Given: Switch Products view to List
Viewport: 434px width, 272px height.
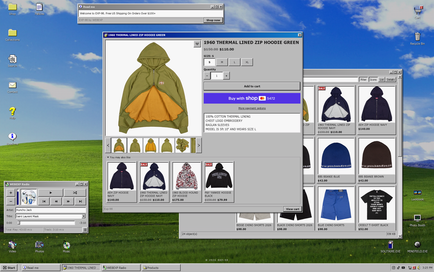Looking at the screenshot, I should 382,79.
